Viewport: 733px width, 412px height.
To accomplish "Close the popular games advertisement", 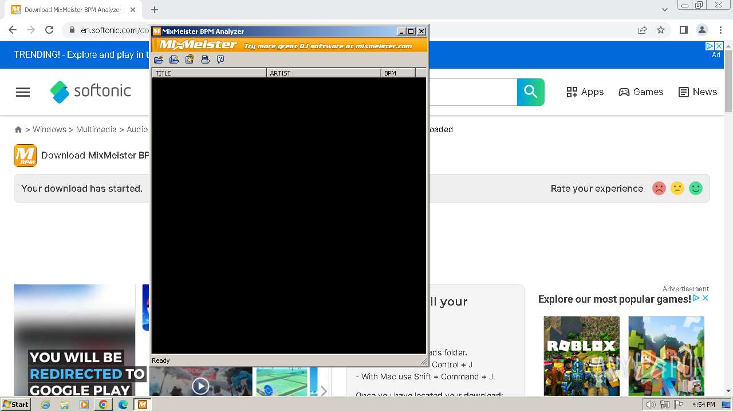I will pyautogui.click(x=706, y=298).
